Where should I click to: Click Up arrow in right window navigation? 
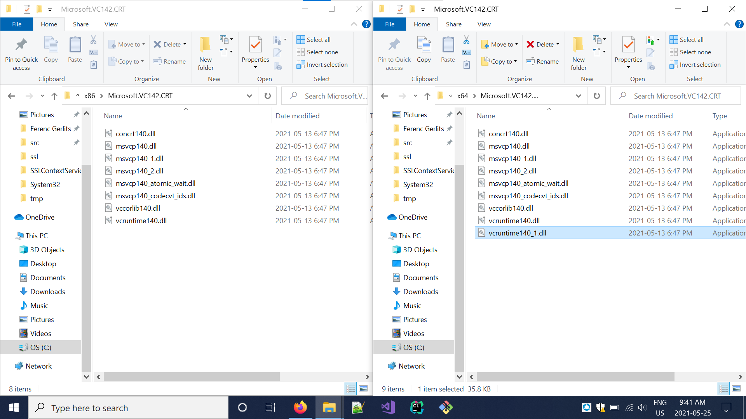[x=427, y=96]
